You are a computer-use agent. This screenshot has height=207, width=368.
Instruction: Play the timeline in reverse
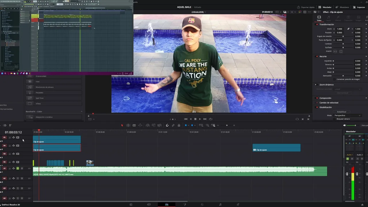190,119
